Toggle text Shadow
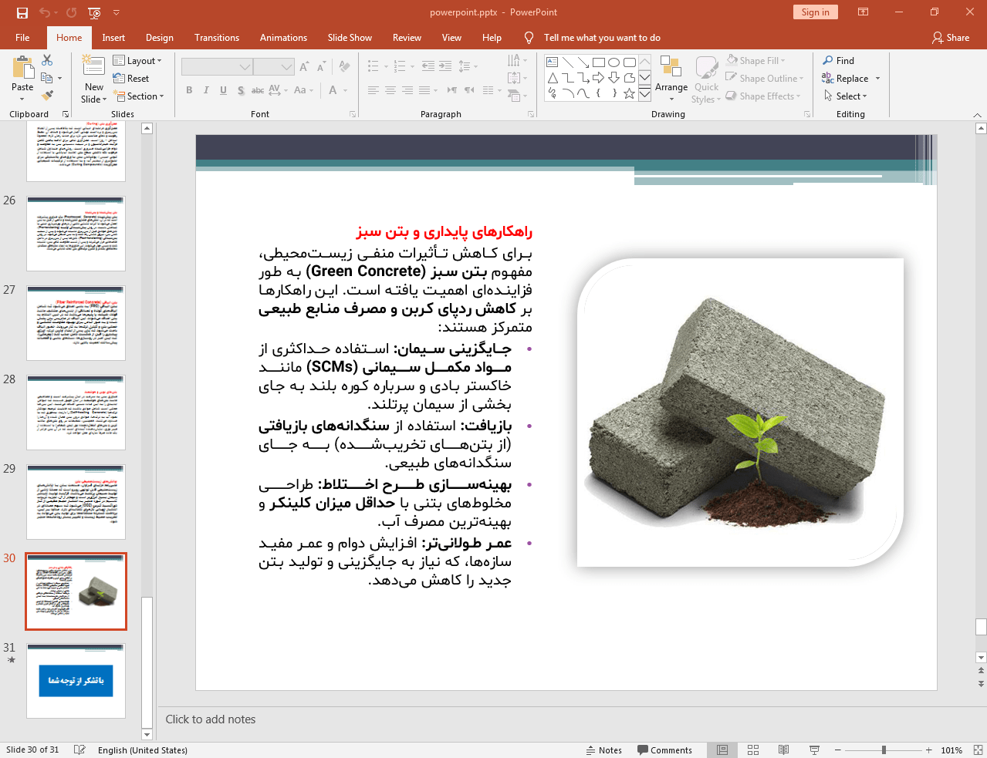Screen dimensions: 987x758 (241, 90)
